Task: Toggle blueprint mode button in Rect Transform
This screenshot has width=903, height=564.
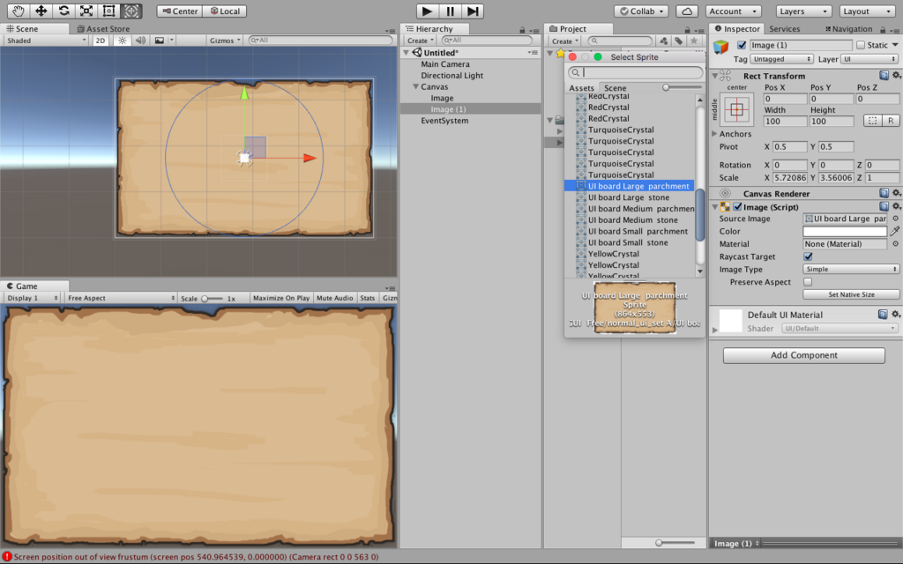Action: click(x=872, y=121)
